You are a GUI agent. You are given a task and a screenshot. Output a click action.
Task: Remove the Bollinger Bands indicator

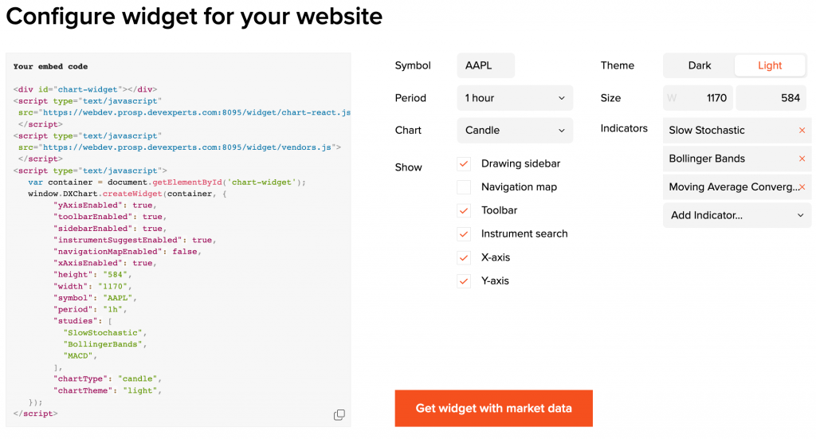click(x=802, y=159)
